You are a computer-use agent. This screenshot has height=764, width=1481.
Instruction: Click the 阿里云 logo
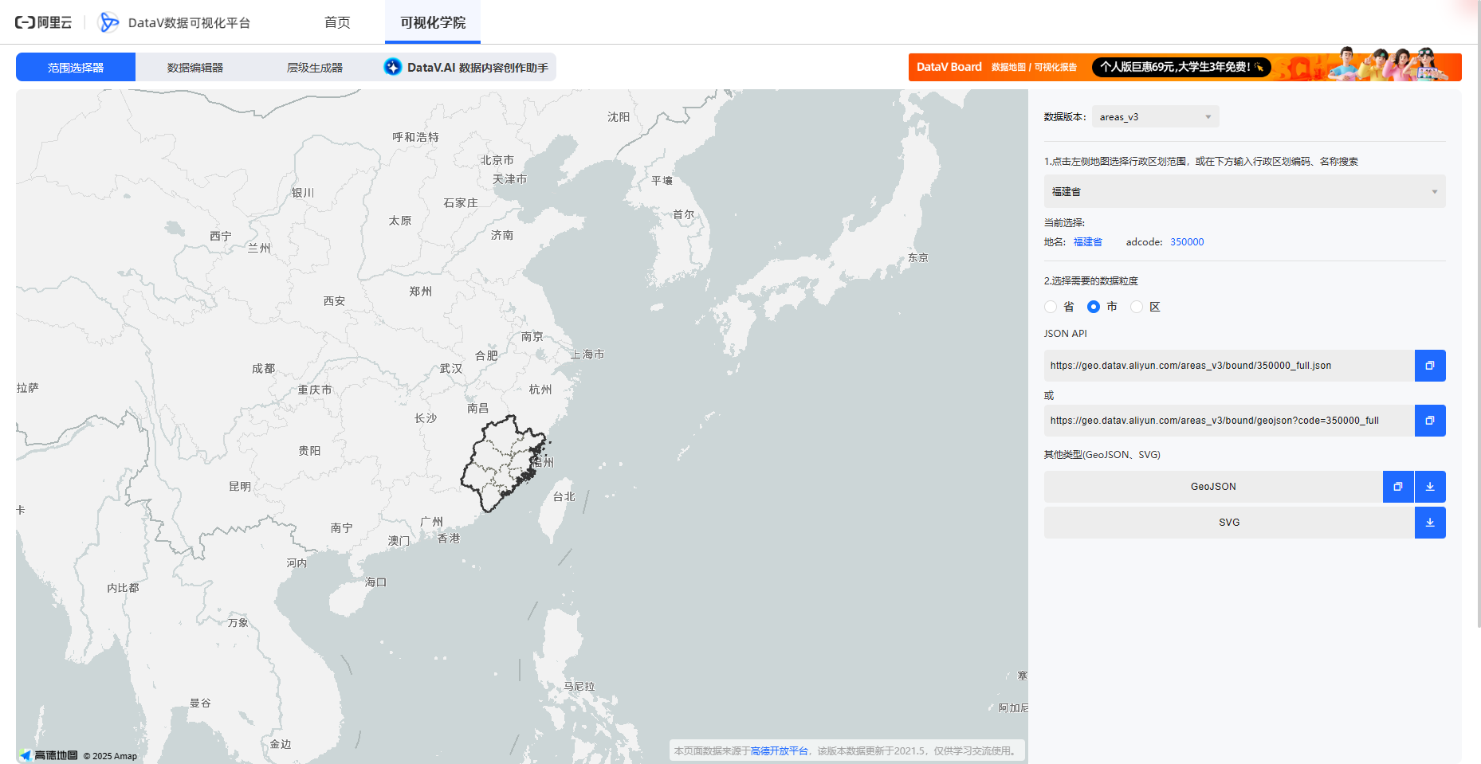click(44, 22)
